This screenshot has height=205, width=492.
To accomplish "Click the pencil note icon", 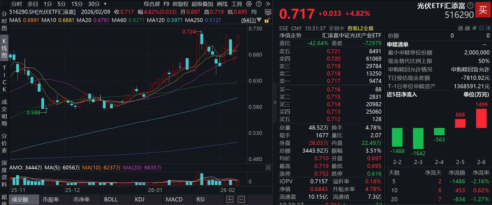I will [x=475, y=28].
